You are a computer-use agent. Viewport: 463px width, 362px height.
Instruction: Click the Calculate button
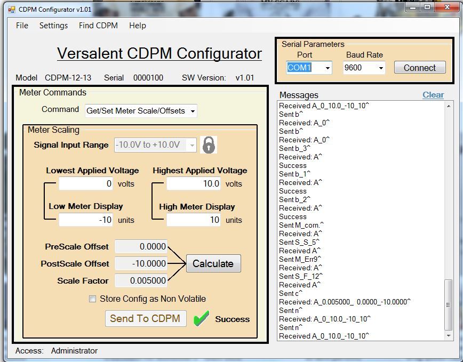[x=213, y=263]
